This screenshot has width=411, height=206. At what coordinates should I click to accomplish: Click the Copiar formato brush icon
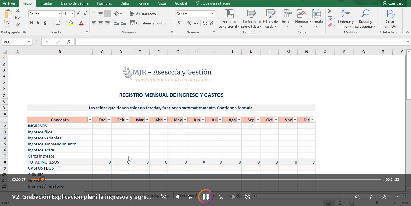[x=18, y=25]
